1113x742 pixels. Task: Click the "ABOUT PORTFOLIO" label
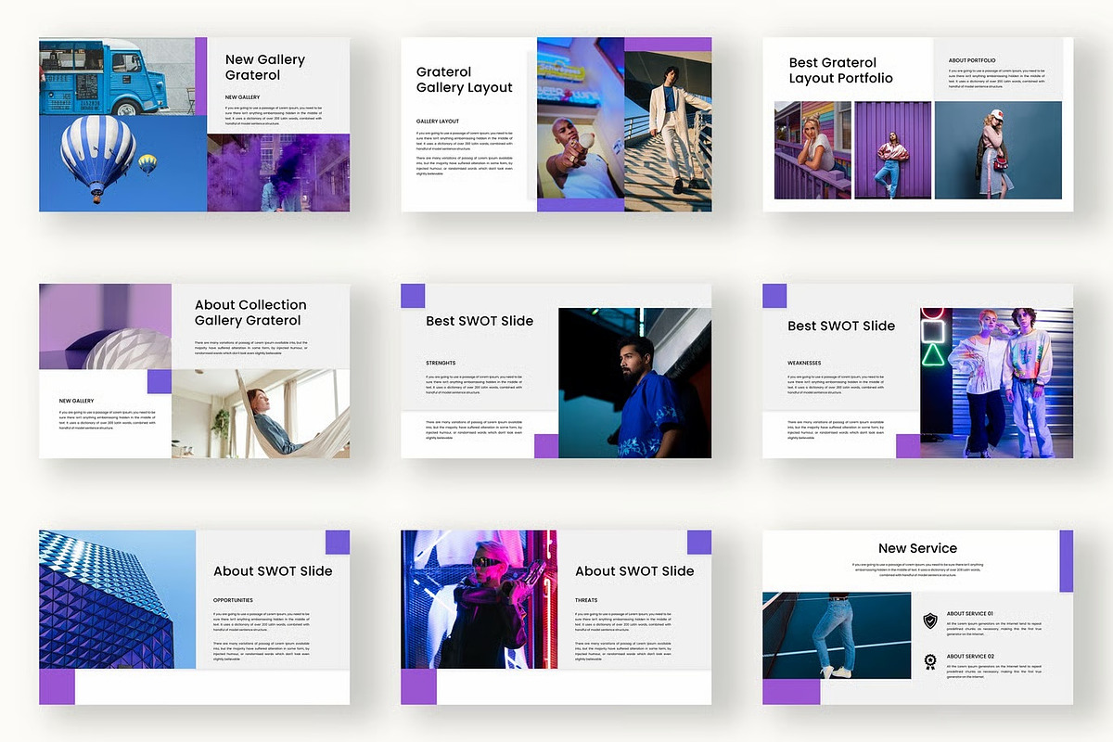pos(972,60)
